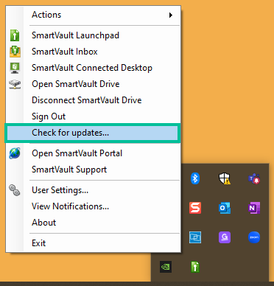Open the Zoom tray icon
The height and width of the screenshot is (286, 274).
[x=254, y=237]
